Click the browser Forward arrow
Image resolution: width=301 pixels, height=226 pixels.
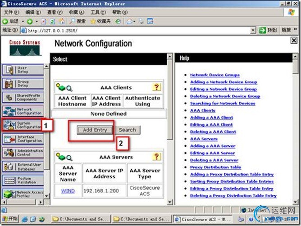(x=30, y=21)
